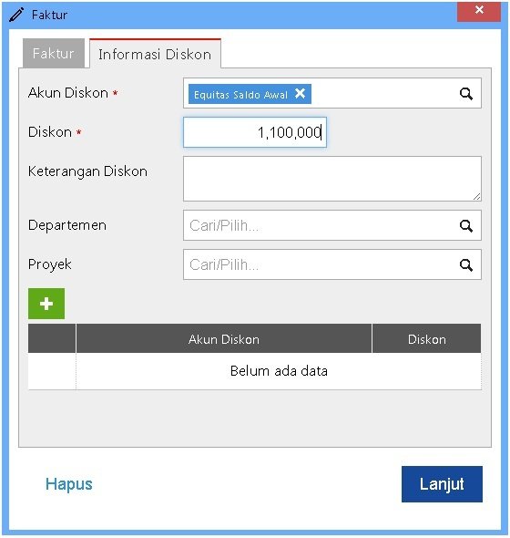The width and height of the screenshot is (510, 538).
Task: Switch to the Faktur tab
Action: pyautogui.click(x=54, y=53)
